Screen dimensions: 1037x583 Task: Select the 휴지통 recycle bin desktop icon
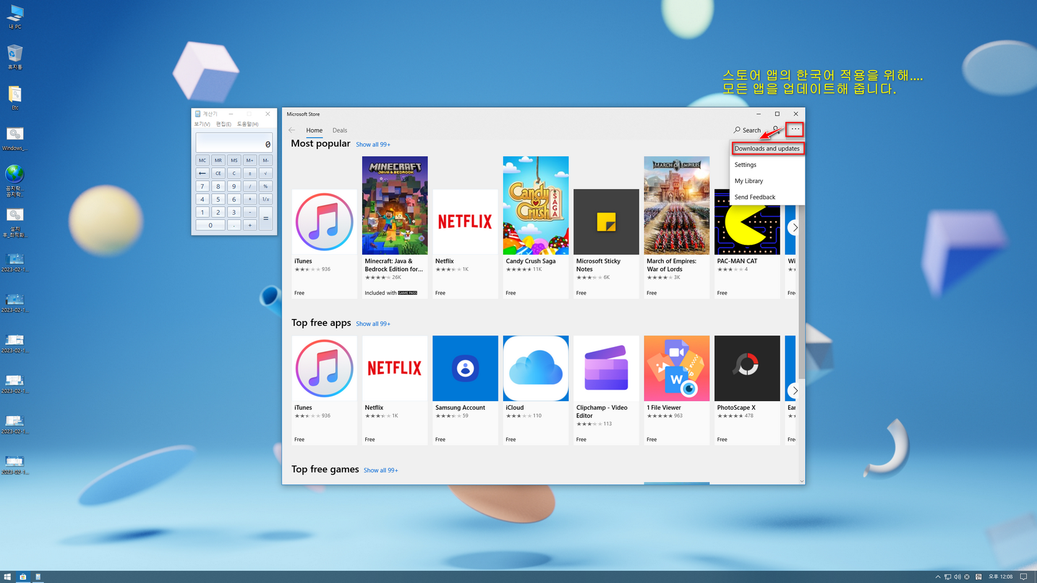15,57
